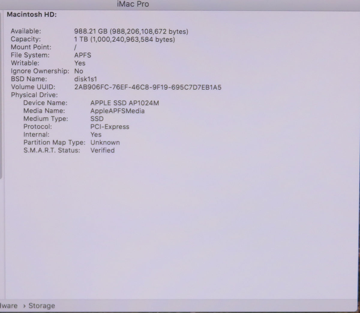Viewport: 360px width, 313px height.
Task: Click the Available value 988.21 GB
Action: (x=131, y=32)
